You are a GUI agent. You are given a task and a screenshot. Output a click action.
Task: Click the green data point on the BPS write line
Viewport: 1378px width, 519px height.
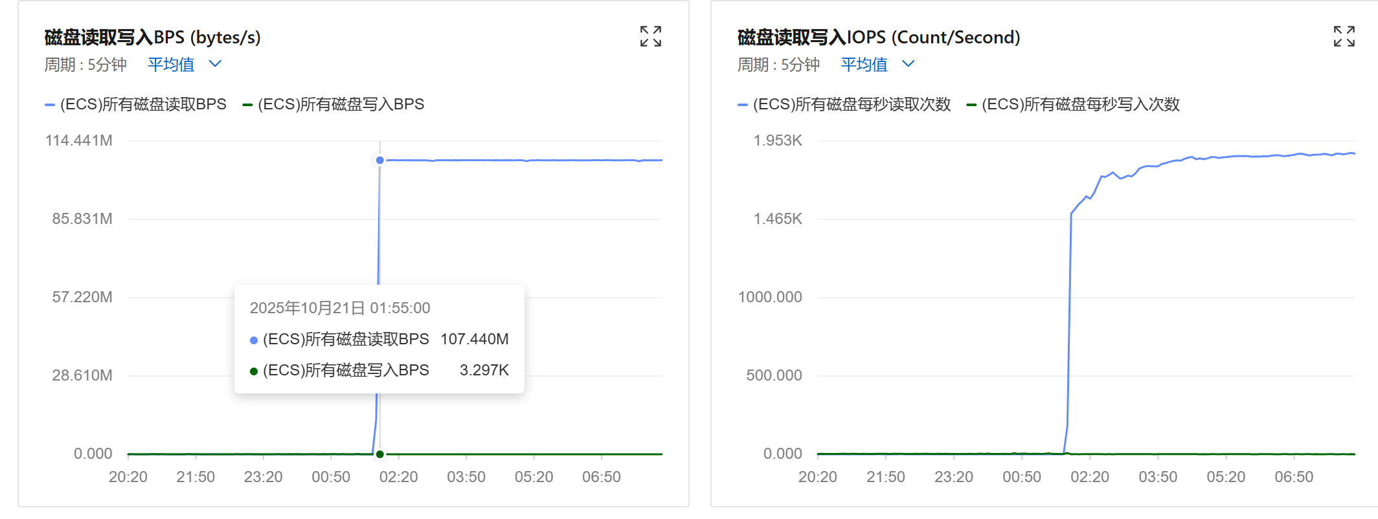[x=380, y=454]
